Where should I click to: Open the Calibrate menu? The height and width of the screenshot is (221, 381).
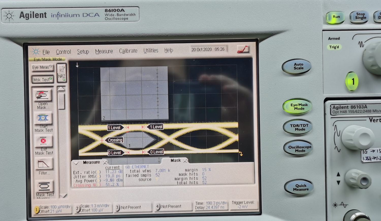(x=128, y=51)
